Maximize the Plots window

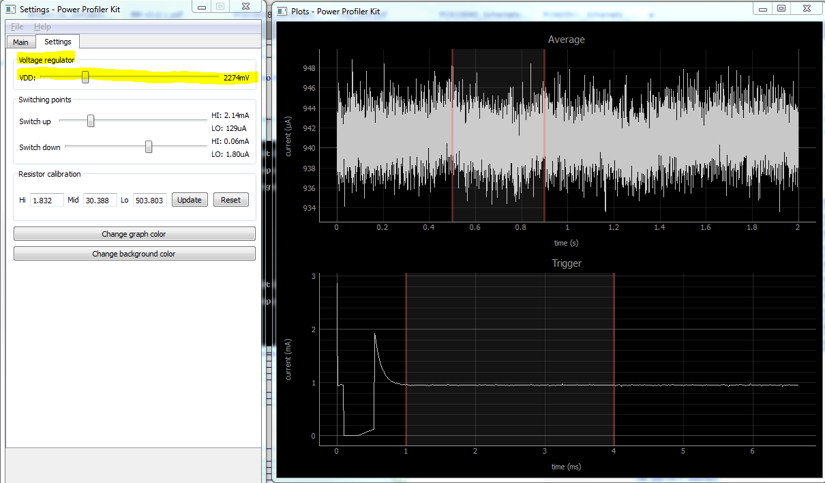click(x=781, y=9)
